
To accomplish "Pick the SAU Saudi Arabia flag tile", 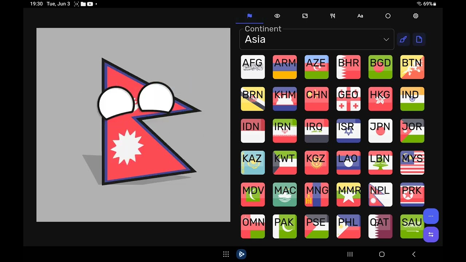I will (x=412, y=226).
